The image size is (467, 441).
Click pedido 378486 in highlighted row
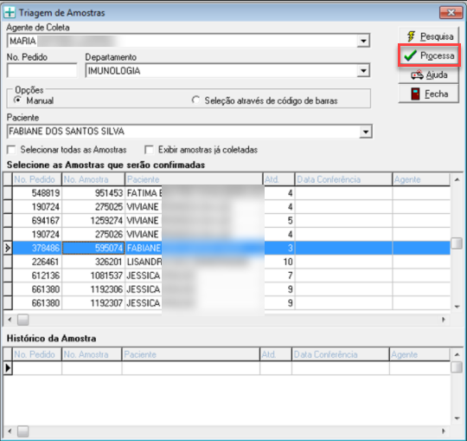click(x=37, y=249)
